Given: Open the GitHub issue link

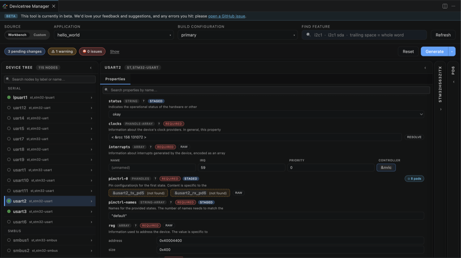Looking at the screenshot, I should [x=227, y=16].
